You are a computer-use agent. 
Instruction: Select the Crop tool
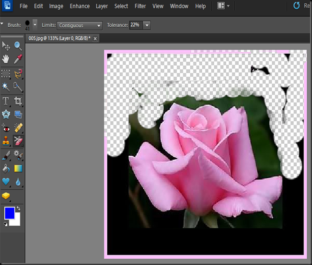18,101
